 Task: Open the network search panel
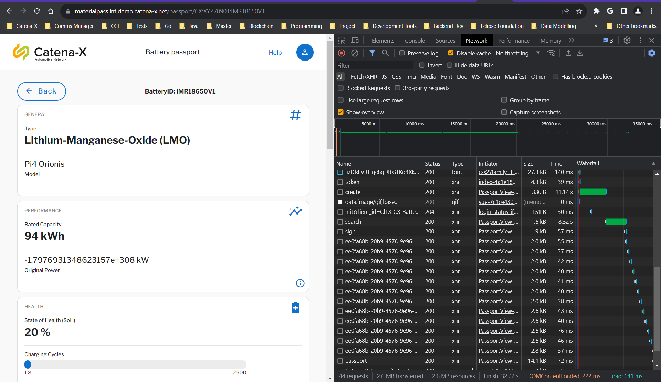click(x=385, y=53)
